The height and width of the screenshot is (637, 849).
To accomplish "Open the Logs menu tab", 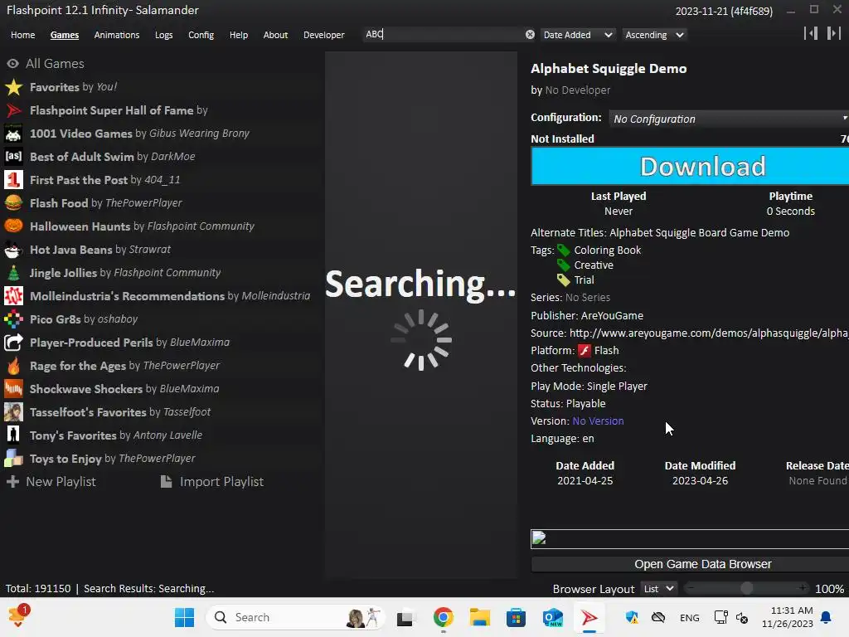I will [x=163, y=35].
